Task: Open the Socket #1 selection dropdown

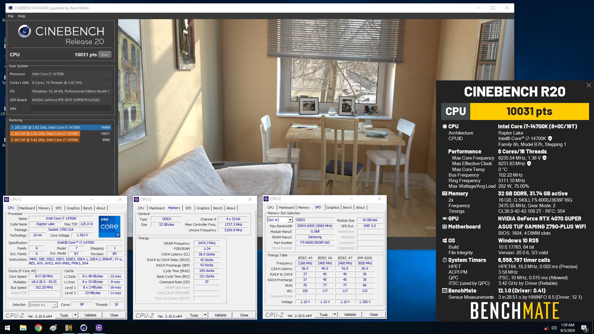Action: [43, 305]
